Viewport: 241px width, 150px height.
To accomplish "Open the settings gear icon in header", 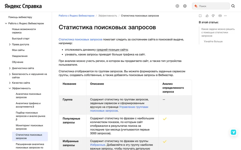I will 177,6.
